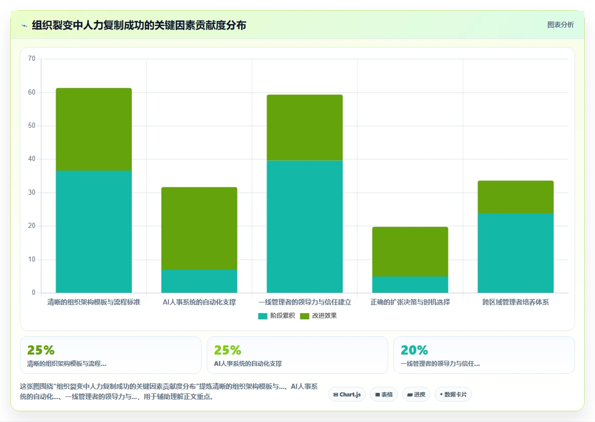Click the summary paragraph starting with 这张图围绕
This screenshot has height=422, width=595.
click(x=169, y=392)
